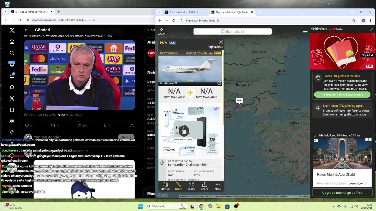376x211 pixels.
Task: Switch to the Flightradar24 Live Flight Tracker tab
Action: click(232, 12)
